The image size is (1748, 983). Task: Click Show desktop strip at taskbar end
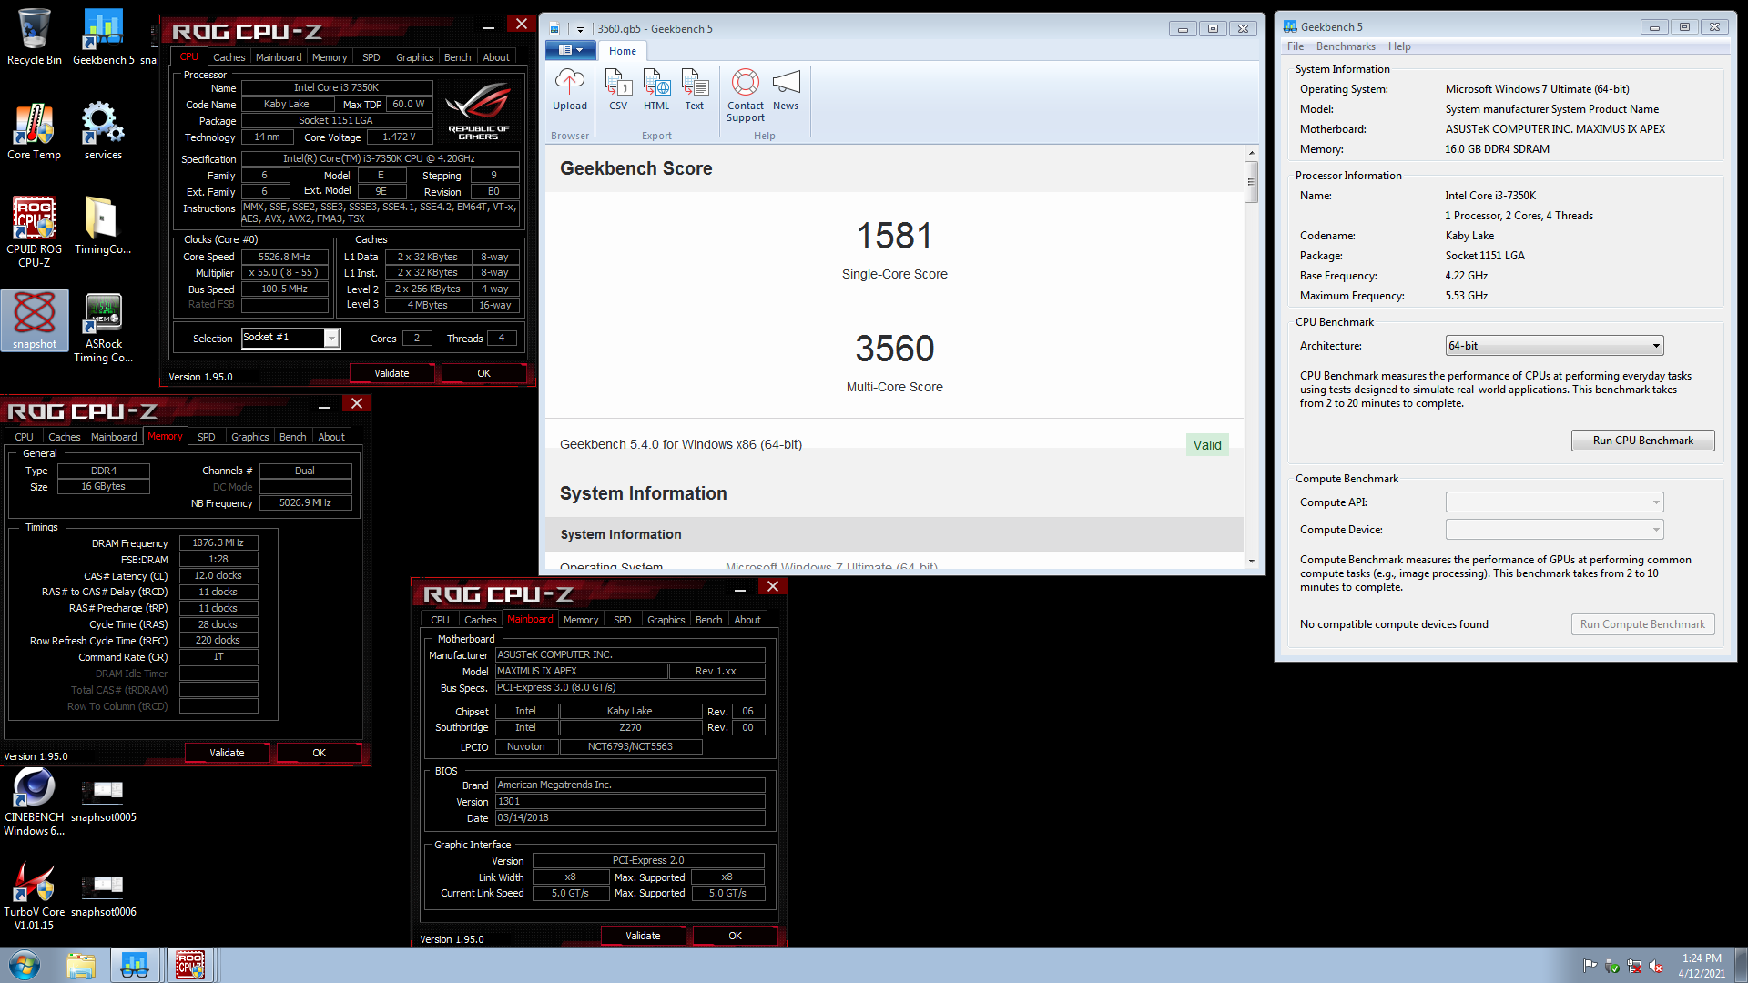[1740, 965]
